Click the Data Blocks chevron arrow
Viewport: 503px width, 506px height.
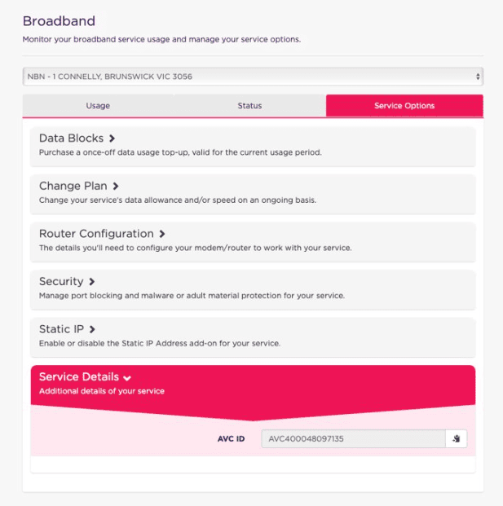(113, 139)
